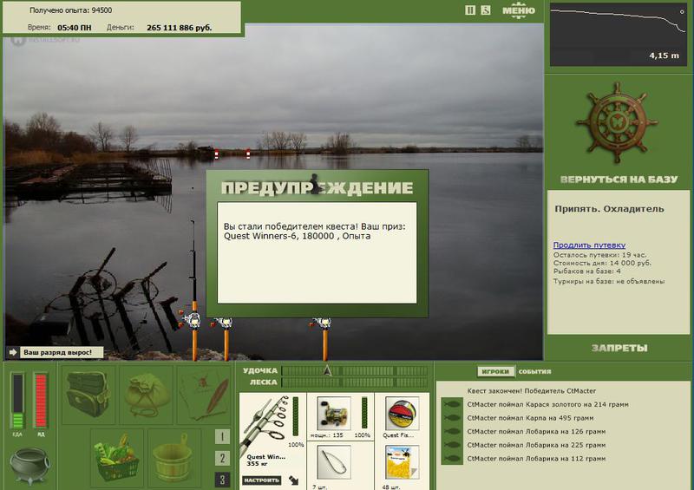Open the backpack inventory icon
The width and height of the screenshot is (694, 490).
pos(88,394)
